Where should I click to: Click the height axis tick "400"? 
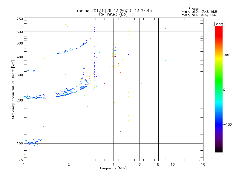point(20,57)
